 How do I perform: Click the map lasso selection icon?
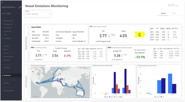coord(33,69)
